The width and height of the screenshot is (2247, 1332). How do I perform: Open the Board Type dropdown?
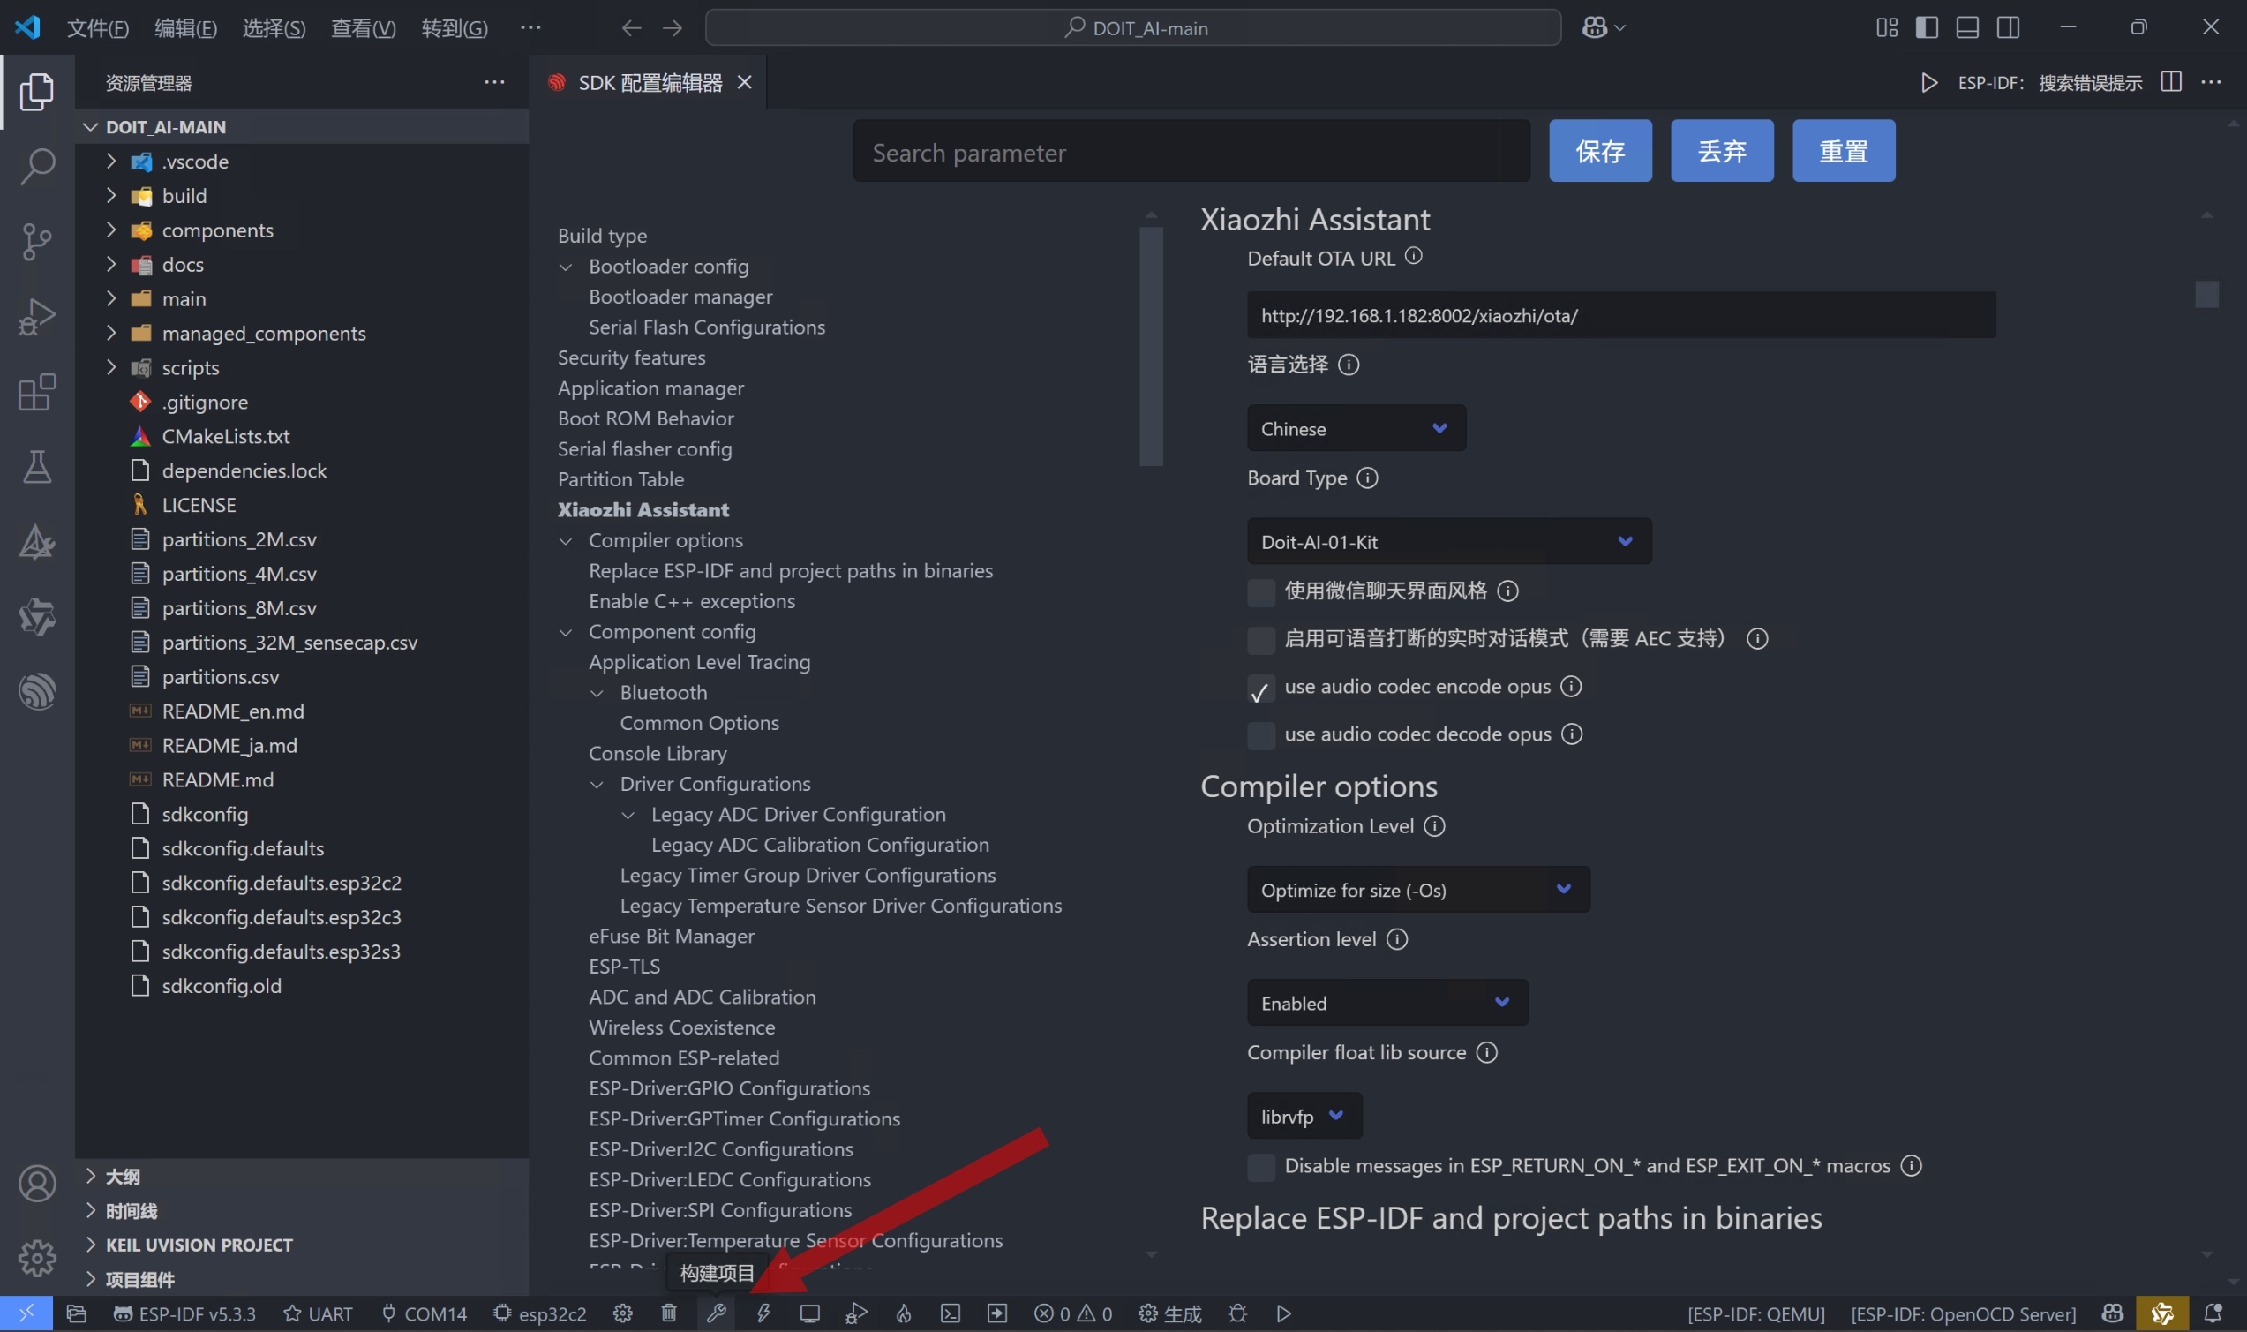pyautogui.click(x=1448, y=541)
